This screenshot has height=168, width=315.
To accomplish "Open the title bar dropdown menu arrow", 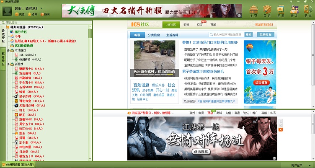I will (292, 1).
